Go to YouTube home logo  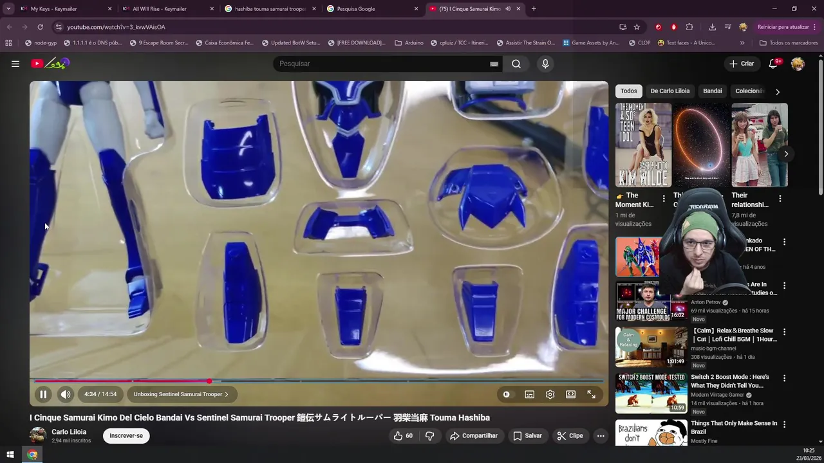50,64
